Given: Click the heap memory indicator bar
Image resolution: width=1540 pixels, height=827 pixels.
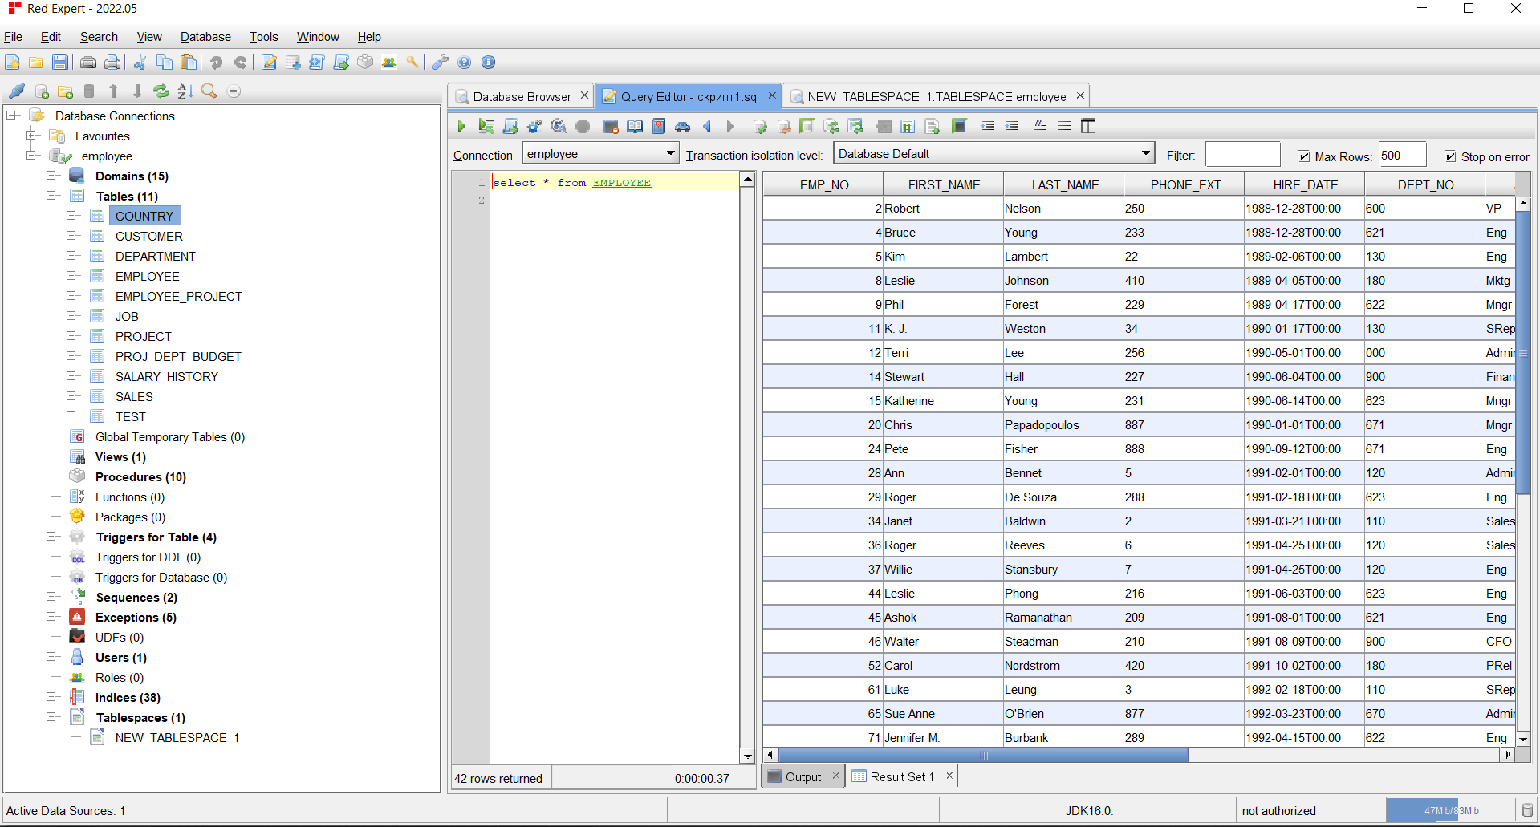Looking at the screenshot, I should (x=1453, y=810).
